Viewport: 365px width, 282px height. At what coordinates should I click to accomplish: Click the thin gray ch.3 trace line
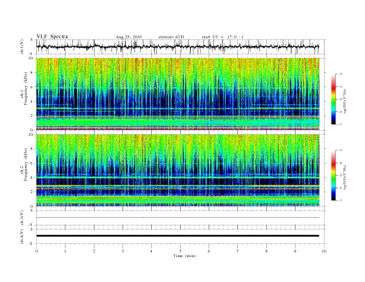tap(178, 217)
